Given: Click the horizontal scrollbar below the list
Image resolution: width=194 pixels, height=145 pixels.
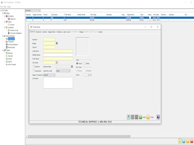Looking at the screenshot, I should tap(79, 136).
